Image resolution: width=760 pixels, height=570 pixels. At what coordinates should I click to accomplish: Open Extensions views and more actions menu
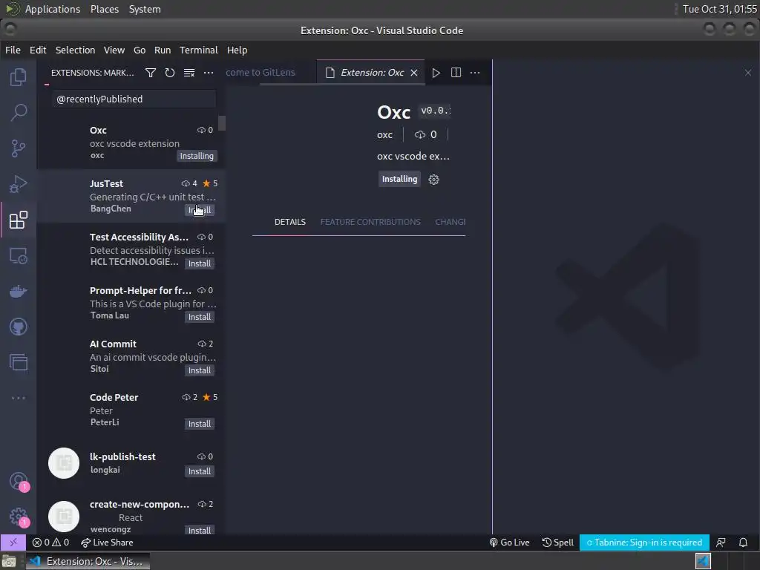(x=209, y=73)
